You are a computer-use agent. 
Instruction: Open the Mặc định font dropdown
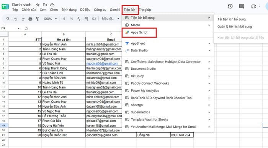[110, 19]
